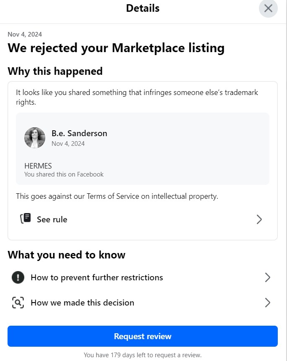
Task: Open the See rule entry
Action: pyautogui.click(x=142, y=219)
